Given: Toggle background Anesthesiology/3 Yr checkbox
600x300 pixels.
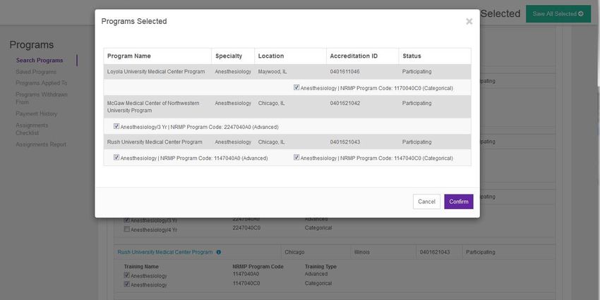Looking at the screenshot, I should [127, 220].
